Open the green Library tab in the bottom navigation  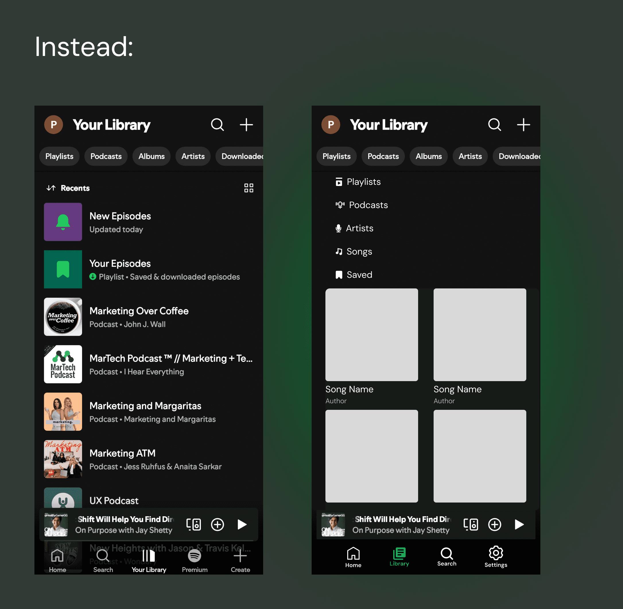(x=399, y=556)
